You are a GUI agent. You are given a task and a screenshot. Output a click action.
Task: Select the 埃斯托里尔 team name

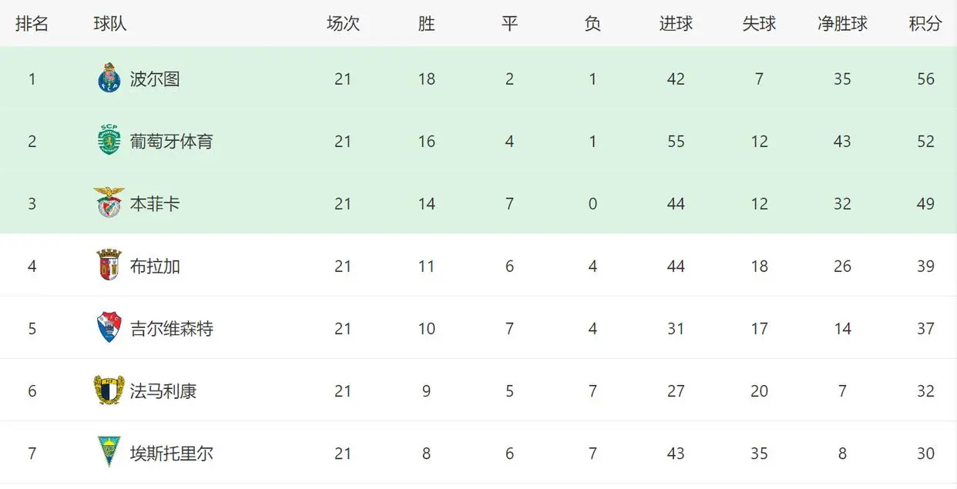tap(171, 453)
